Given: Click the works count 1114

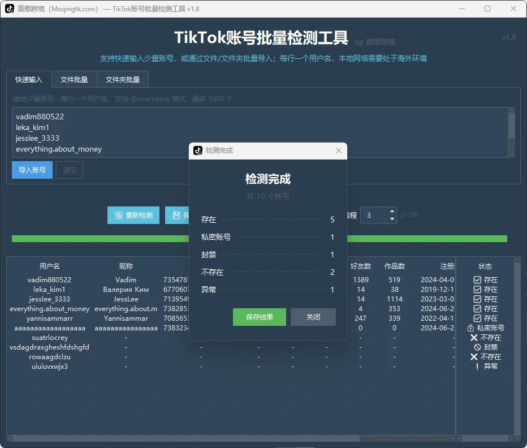Looking at the screenshot, I should tap(395, 299).
